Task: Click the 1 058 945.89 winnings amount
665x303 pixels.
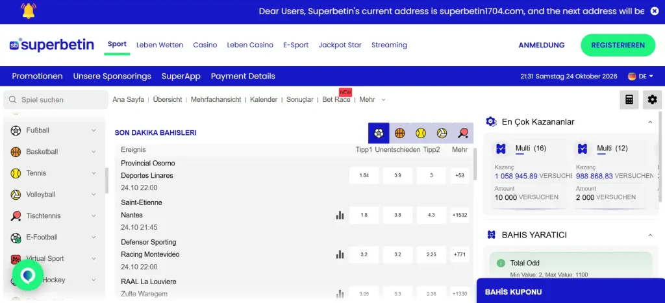Action: click(x=516, y=176)
